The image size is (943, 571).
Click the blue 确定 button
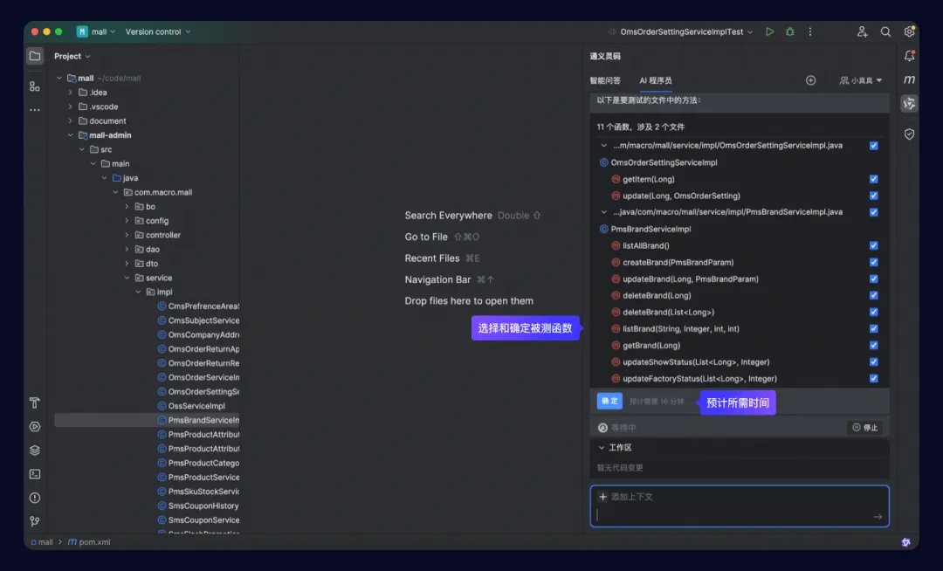[x=609, y=401]
